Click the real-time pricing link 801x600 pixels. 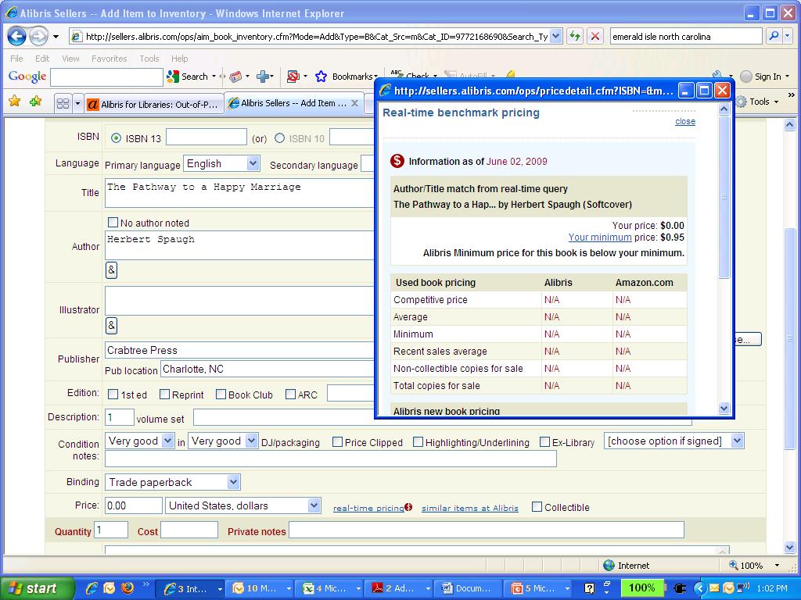coord(368,508)
